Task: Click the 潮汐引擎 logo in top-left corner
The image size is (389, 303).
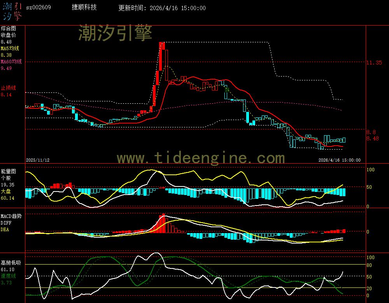Action: tap(12, 11)
